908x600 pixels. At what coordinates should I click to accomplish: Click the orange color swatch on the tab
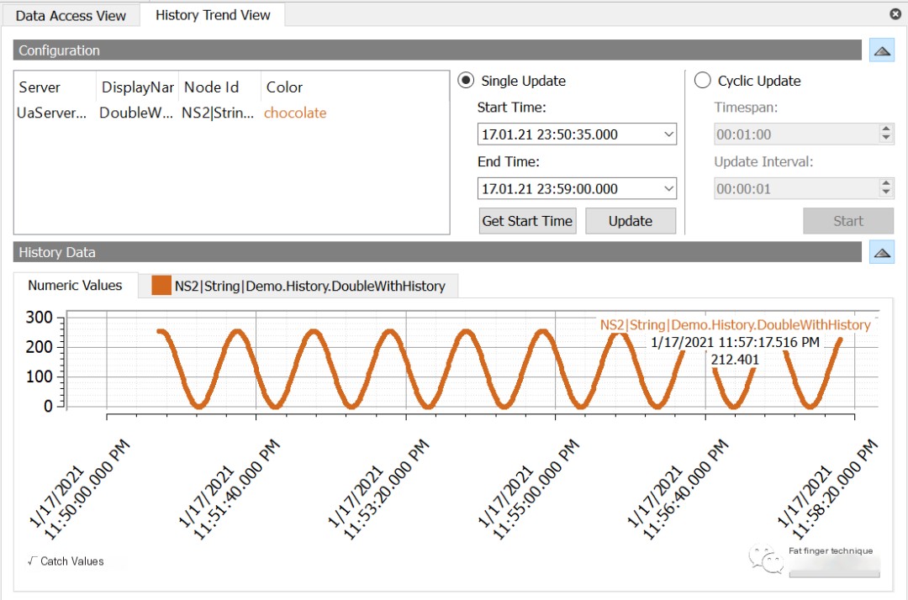161,285
